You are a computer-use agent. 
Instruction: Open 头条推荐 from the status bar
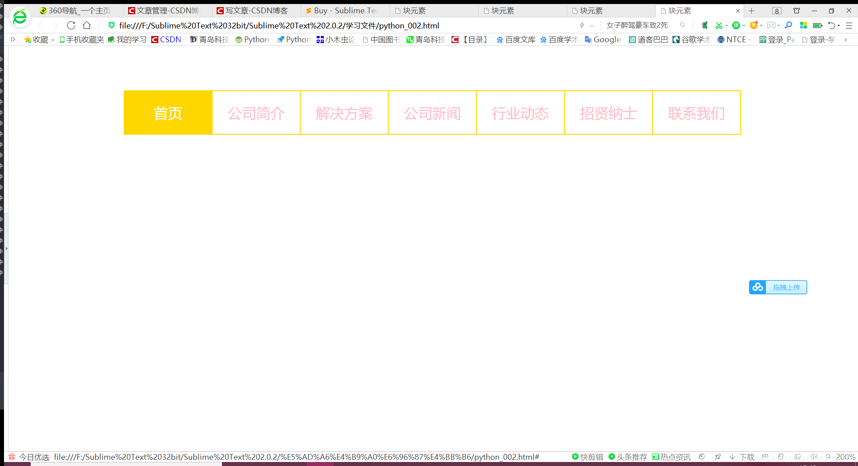(628, 457)
